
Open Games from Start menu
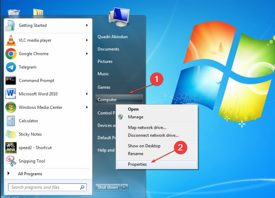click(104, 87)
